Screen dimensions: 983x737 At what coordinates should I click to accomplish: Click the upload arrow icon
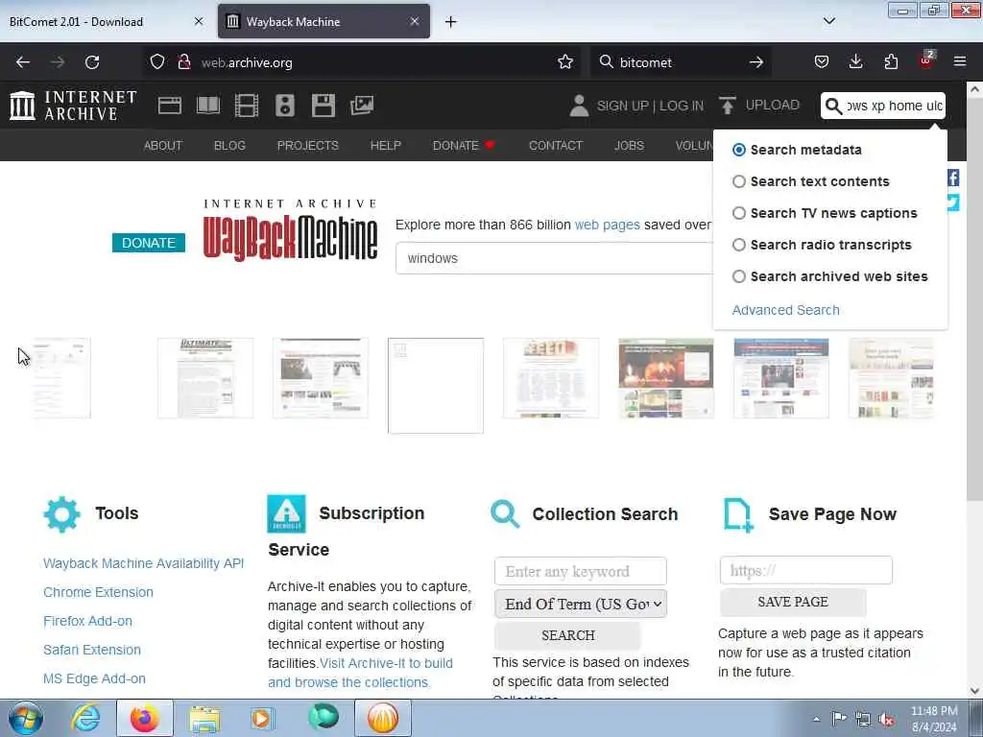tap(728, 106)
